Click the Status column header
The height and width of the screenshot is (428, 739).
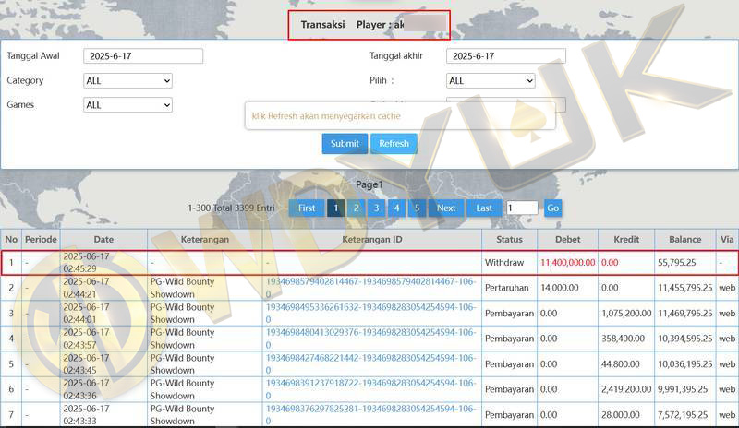[x=510, y=239]
